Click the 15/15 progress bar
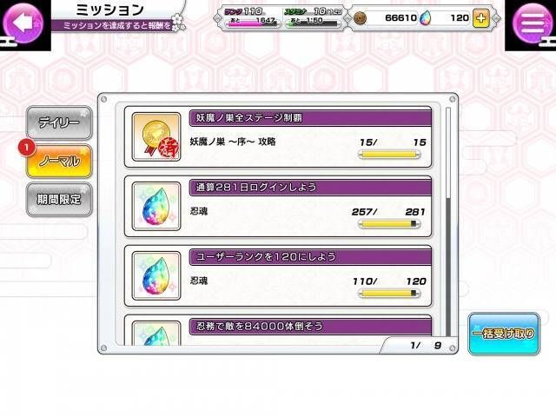This screenshot has width=556, height=417. 389,155
